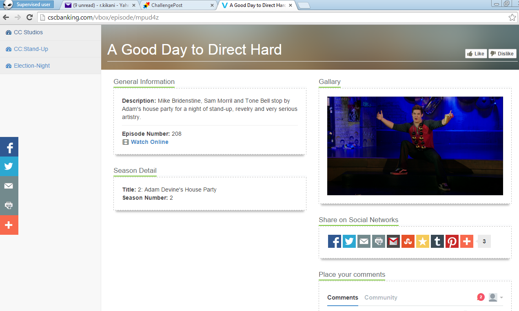Open Election-Night in the sidebar

point(32,66)
